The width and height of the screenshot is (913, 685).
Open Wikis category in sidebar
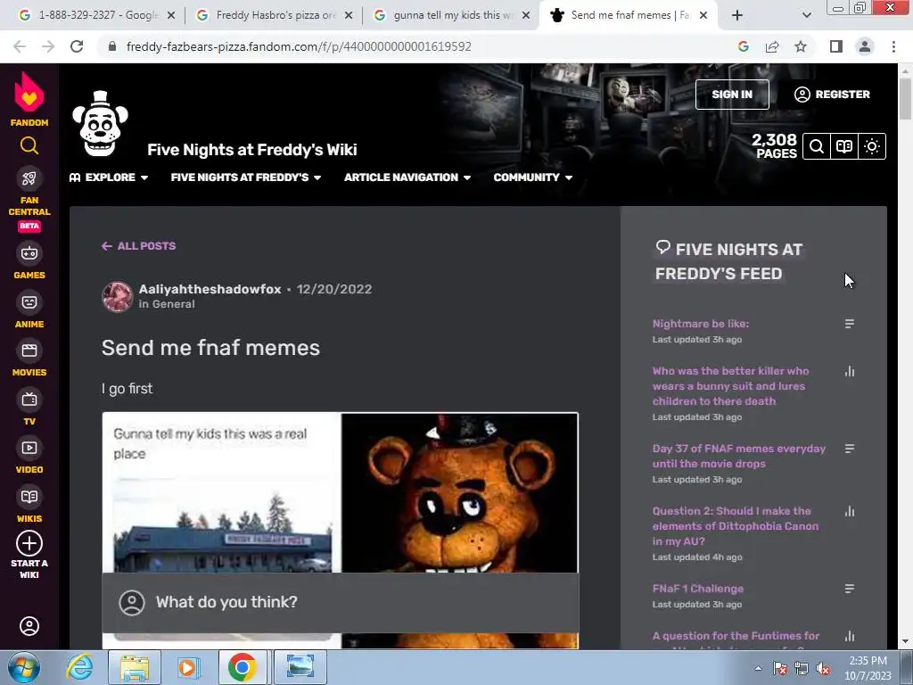(29, 505)
